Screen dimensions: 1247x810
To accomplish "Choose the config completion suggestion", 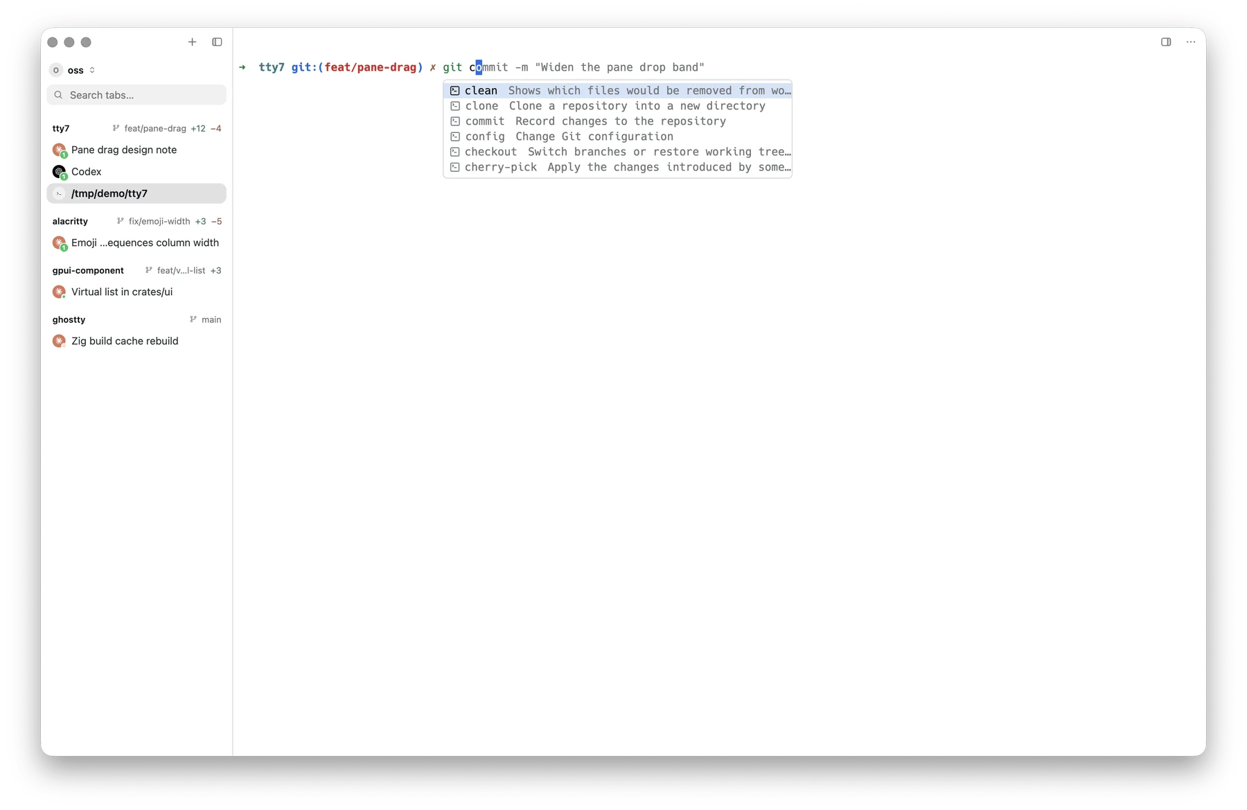I will point(617,137).
